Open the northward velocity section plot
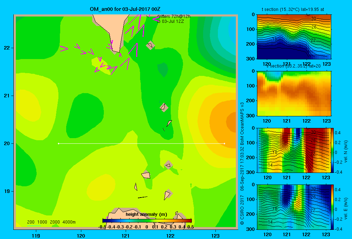 (x=294, y=150)
